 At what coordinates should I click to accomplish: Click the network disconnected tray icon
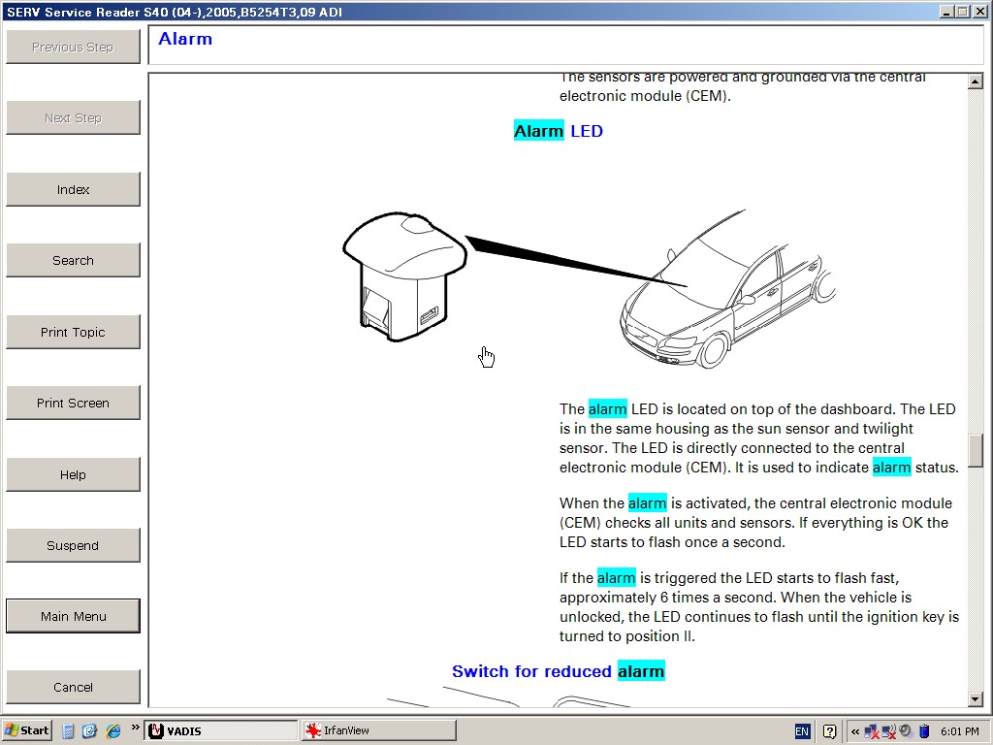coord(872,731)
